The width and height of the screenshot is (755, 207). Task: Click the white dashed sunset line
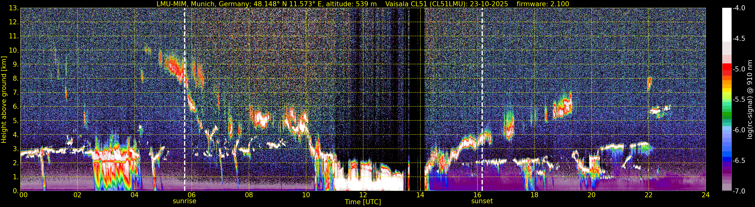pos(482,99)
